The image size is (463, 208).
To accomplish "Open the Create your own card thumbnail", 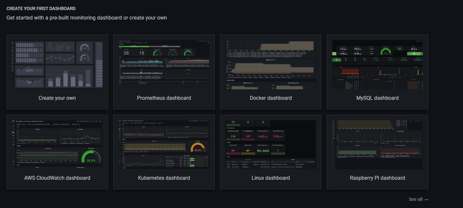I will tap(57, 65).
